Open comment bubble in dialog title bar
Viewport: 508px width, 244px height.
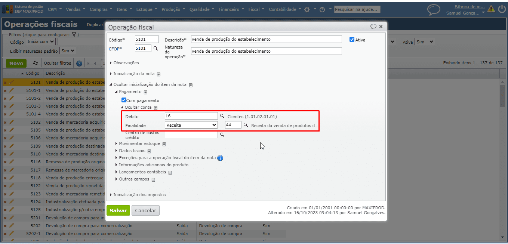[373, 27]
